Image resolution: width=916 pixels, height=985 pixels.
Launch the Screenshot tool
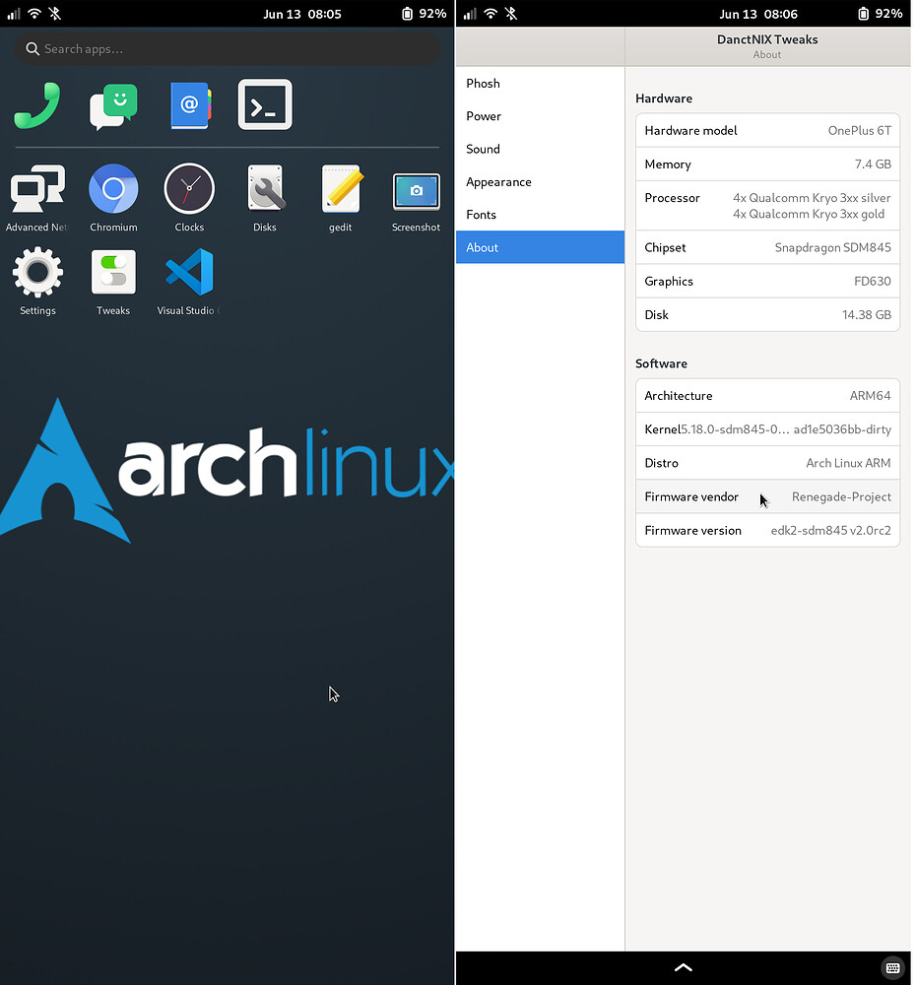[x=416, y=198]
